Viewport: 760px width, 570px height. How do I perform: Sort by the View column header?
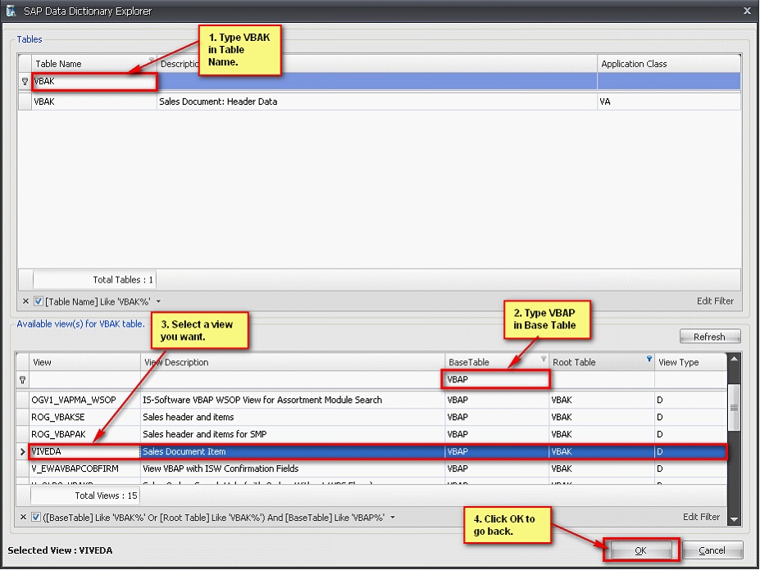pyautogui.click(x=84, y=362)
